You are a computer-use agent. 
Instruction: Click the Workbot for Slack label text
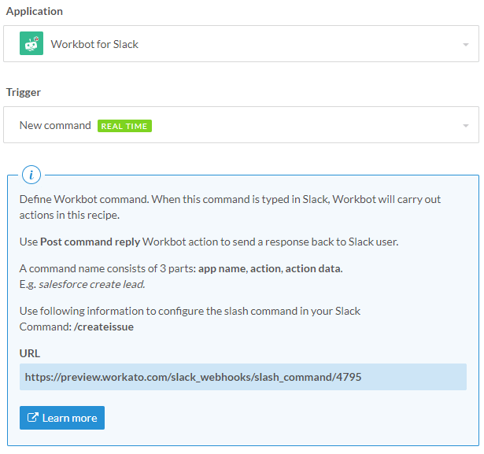point(94,44)
